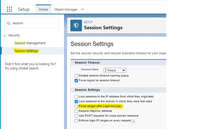
Task: Enable Lock sessions to originating IP address
Action: pyautogui.click(x=76, y=97)
